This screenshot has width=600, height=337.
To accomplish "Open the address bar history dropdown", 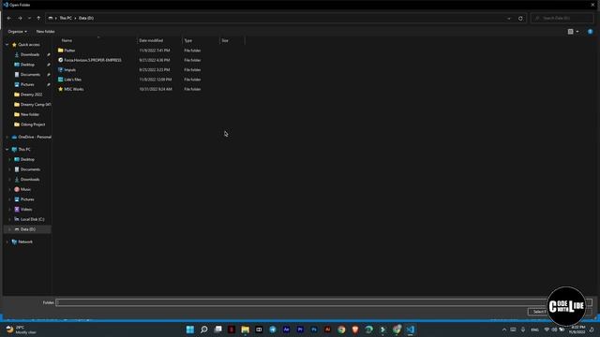I will (509, 18).
